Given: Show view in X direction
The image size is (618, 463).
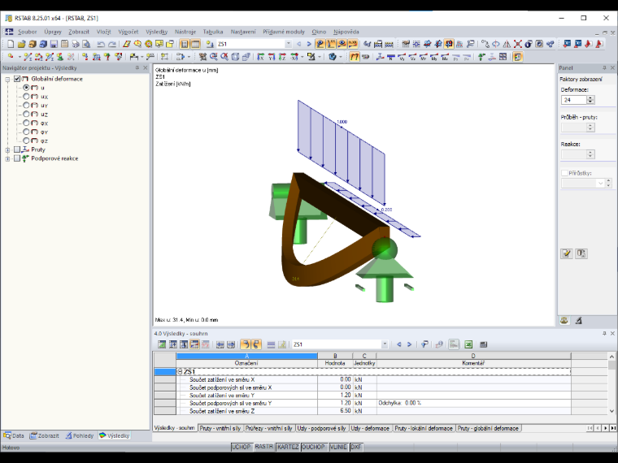Looking at the screenshot, I should pyautogui.click(x=260, y=57).
